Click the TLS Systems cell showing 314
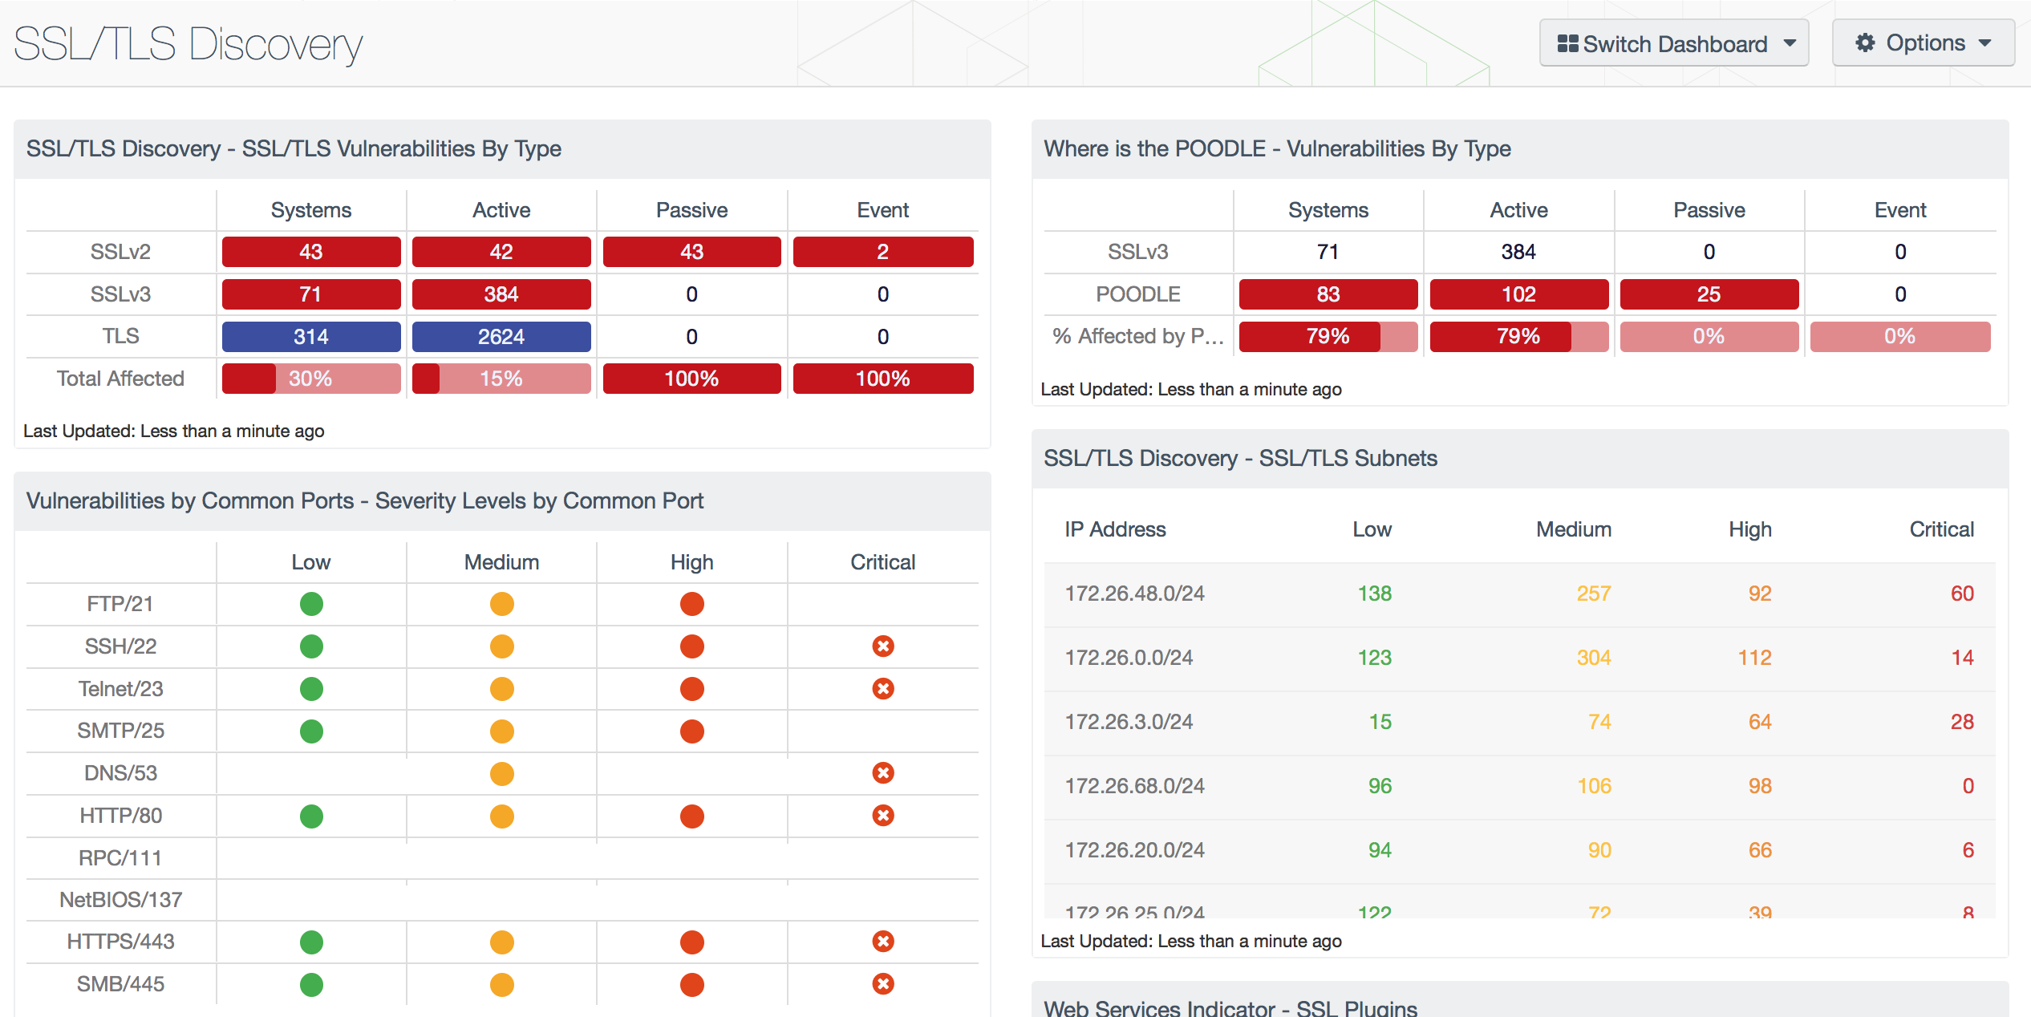 click(x=311, y=337)
